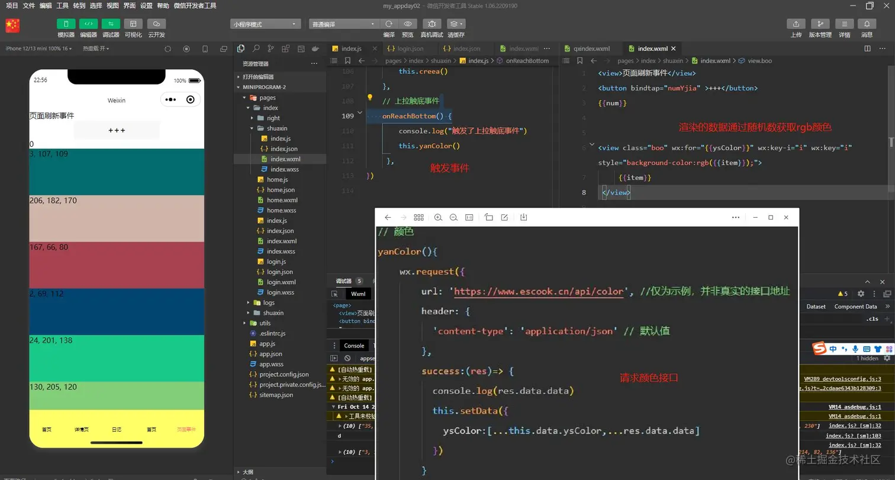Zoom in using the image viewer magnifier
This screenshot has height=480, width=895.
[438, 218]
